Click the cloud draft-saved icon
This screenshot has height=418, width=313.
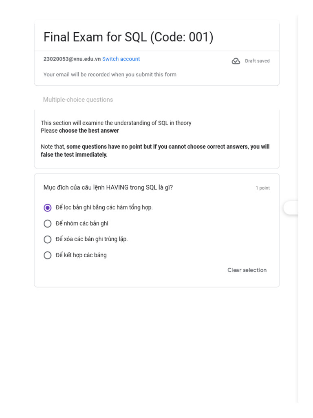tap(236, 61)
